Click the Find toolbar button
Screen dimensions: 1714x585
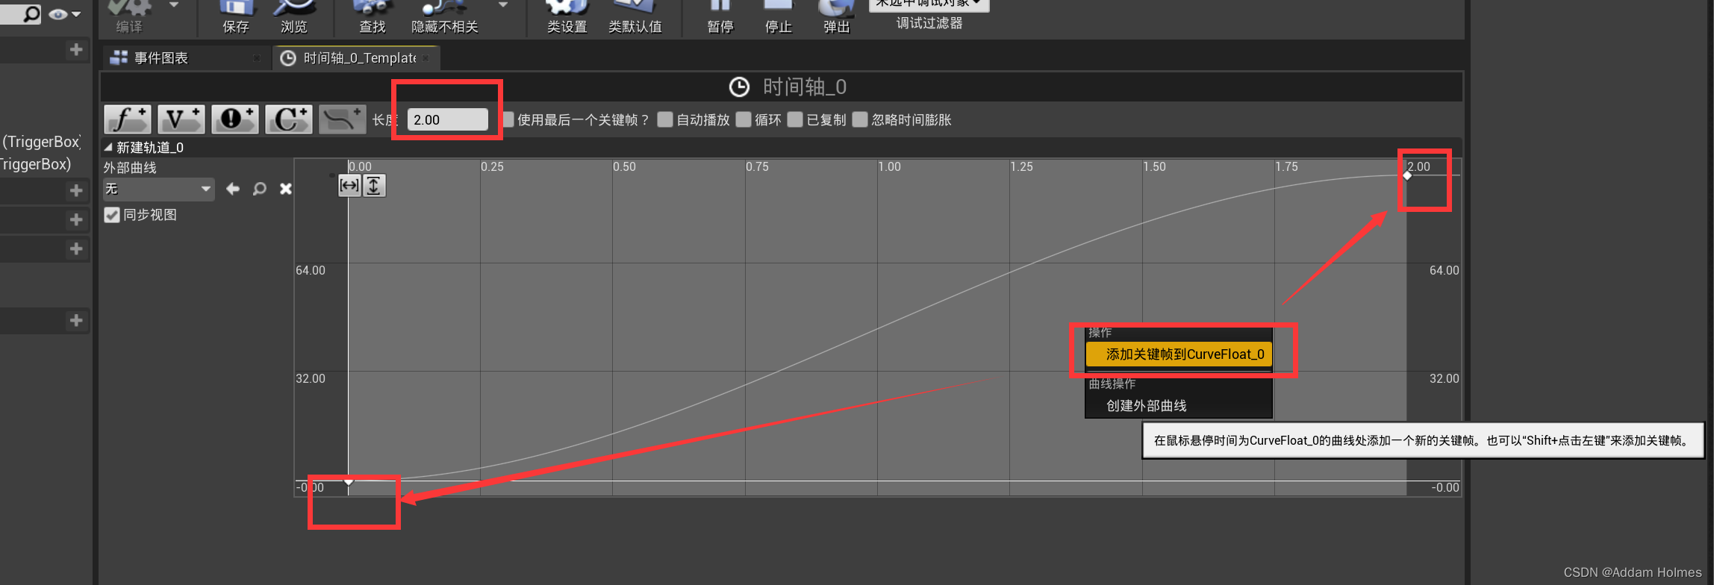[373, 16]
